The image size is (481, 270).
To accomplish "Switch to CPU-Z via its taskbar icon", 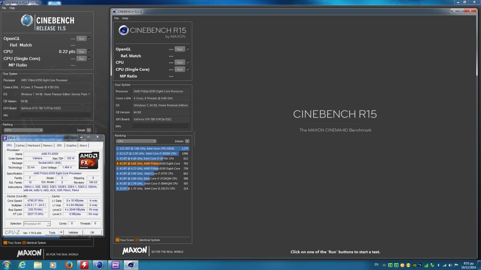I will point(115,265).
